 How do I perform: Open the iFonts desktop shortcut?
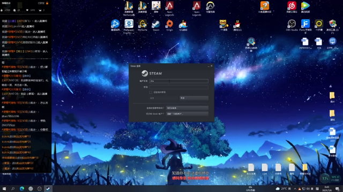305,26
